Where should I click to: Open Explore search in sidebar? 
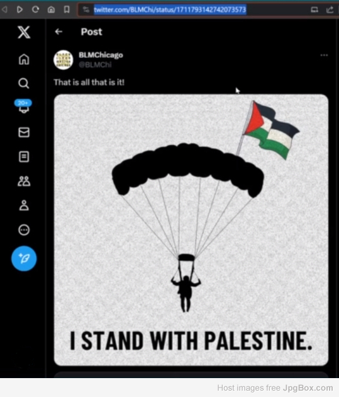[24, 83]
